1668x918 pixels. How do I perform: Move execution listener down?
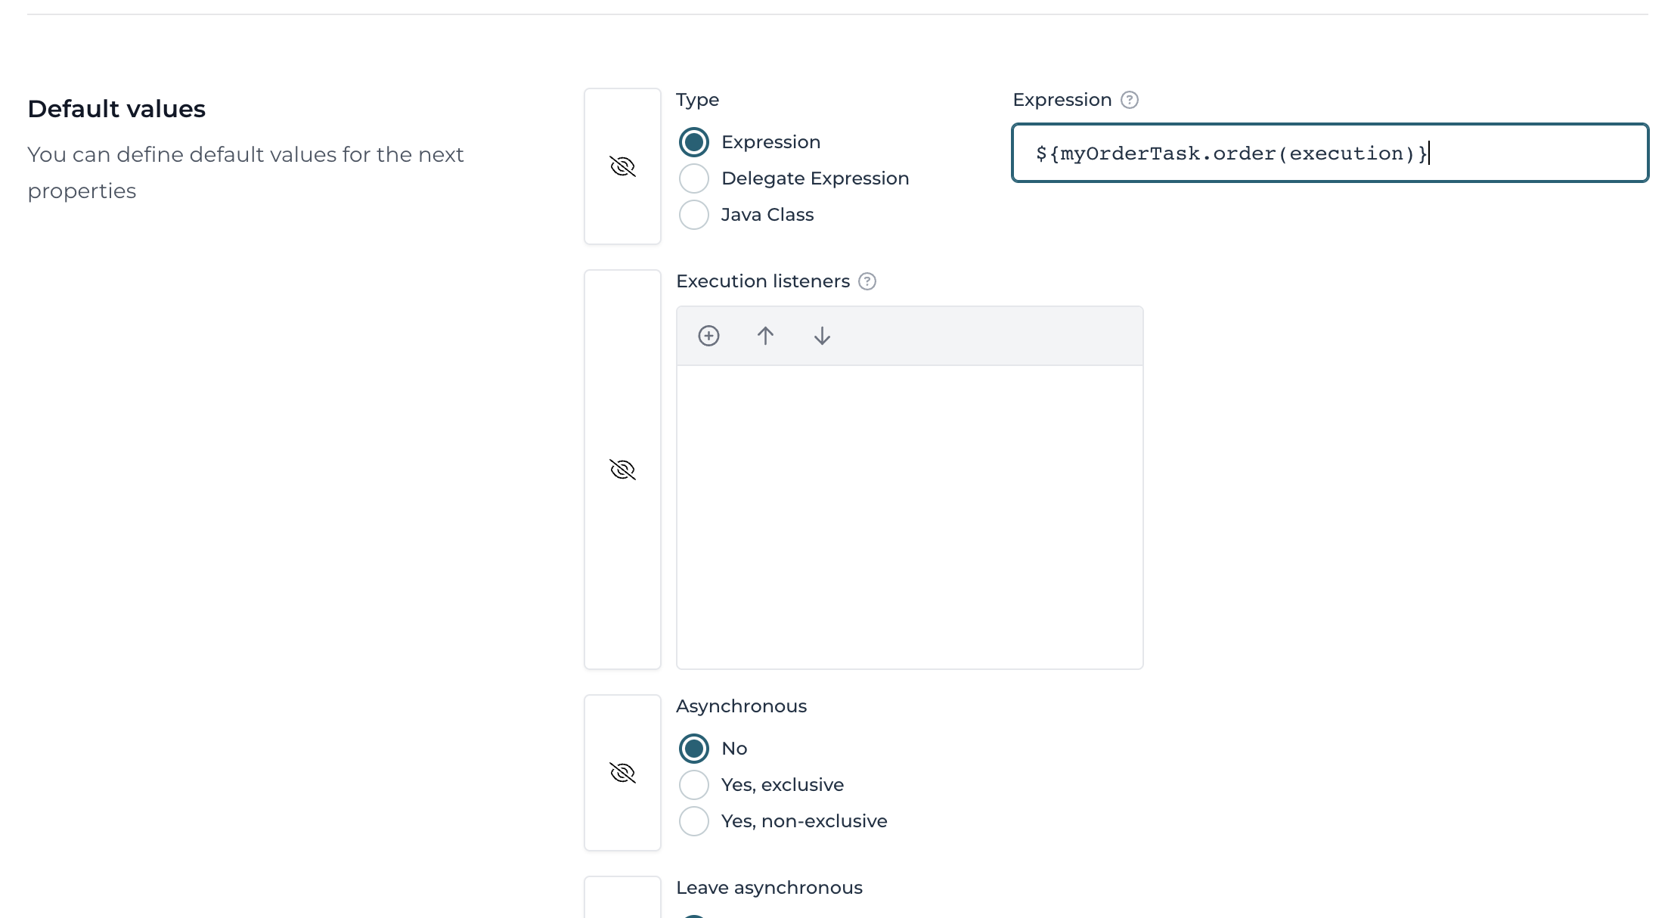[x=821, y=335]
